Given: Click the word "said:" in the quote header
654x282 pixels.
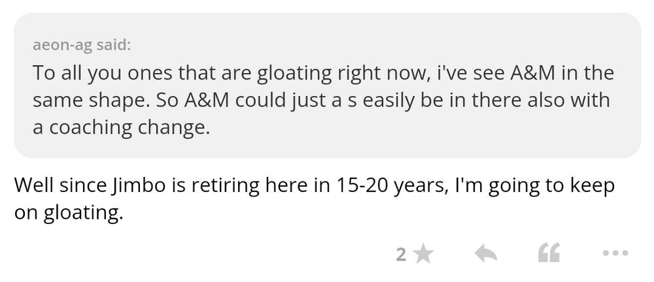Looking at the screenshot, I should (x=113, y=46).
